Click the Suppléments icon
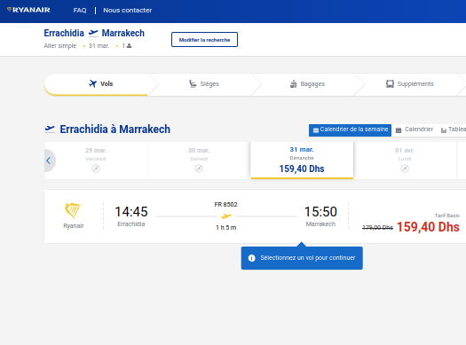 [390, 83]
